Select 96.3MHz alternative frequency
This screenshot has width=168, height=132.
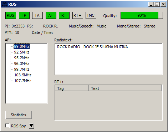[22, 64]
